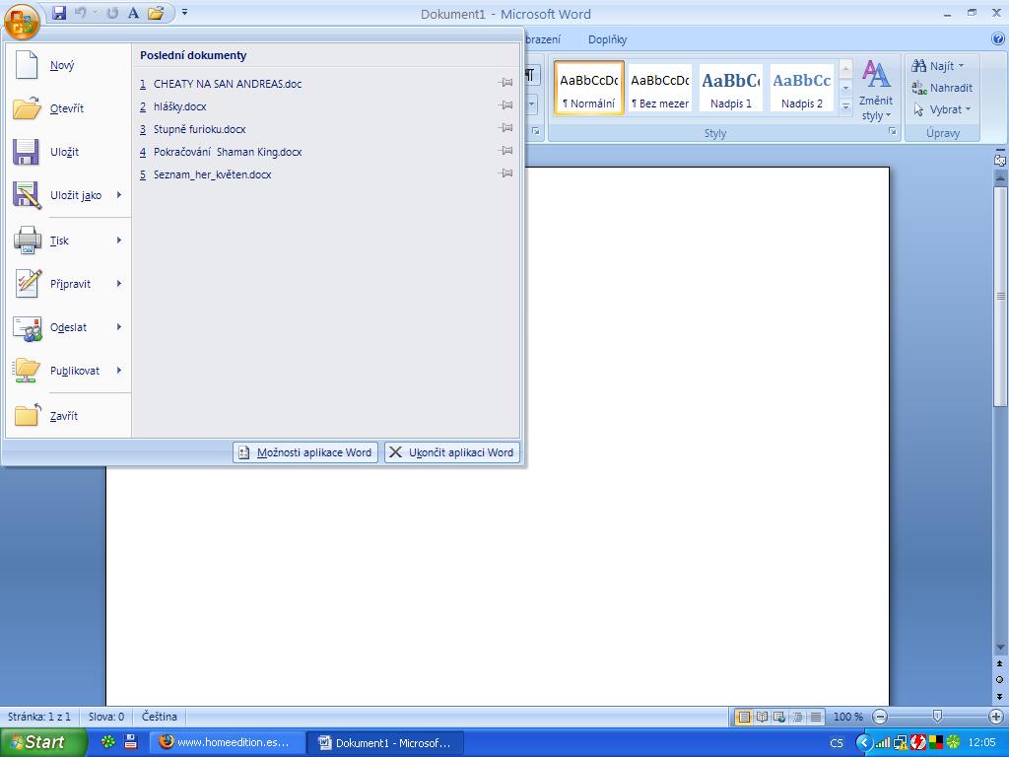Choose Zavřít in the Office menu
1009x757 pixels.
[67, 416]
